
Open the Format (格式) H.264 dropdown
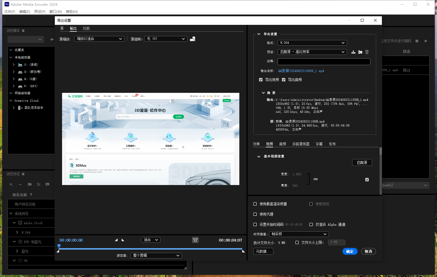click(x=312, y=43)
